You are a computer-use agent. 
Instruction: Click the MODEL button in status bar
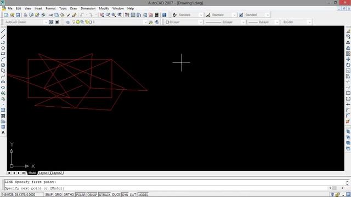pyautogui.click(x=143, y=195)
